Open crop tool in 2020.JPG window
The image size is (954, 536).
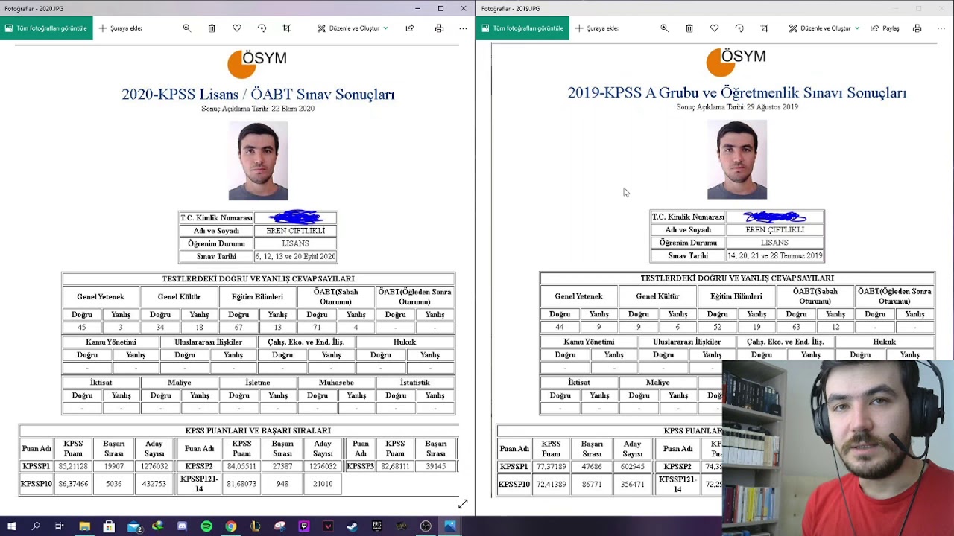point(287,28)
